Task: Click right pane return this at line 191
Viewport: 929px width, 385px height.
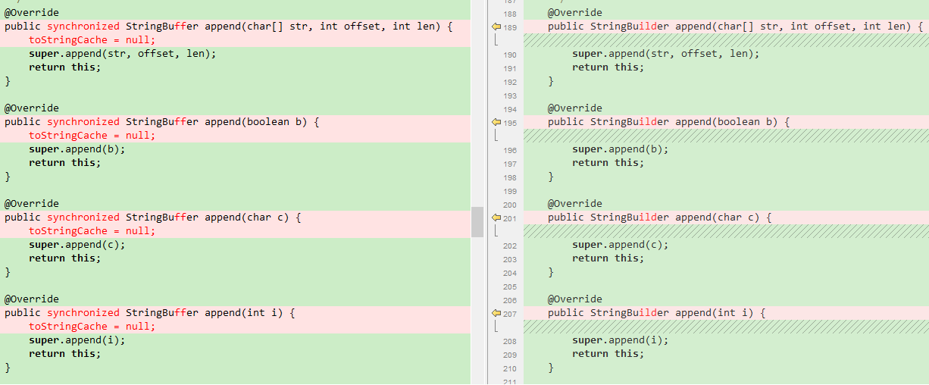Action: [x=608, y=67]
